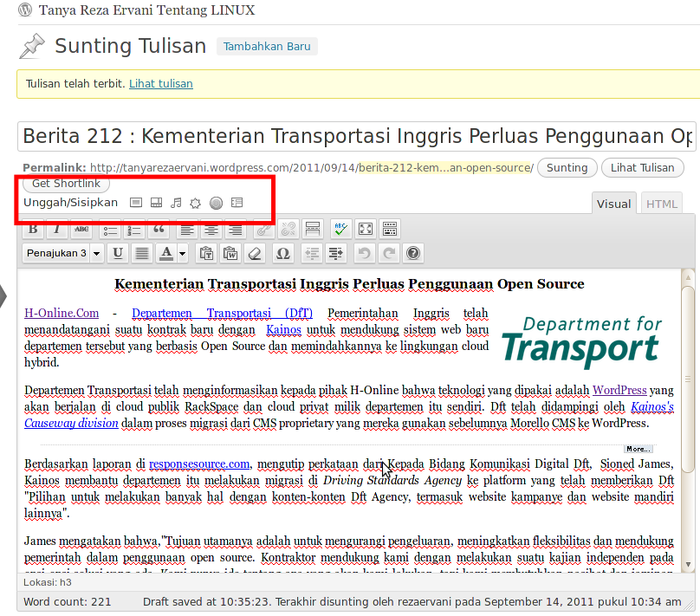Add media with the starburst icon

[x=196, y=203]
